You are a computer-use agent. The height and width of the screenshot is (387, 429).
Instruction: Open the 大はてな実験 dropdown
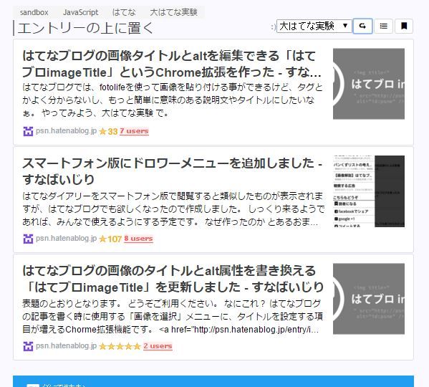click(314, 27)
